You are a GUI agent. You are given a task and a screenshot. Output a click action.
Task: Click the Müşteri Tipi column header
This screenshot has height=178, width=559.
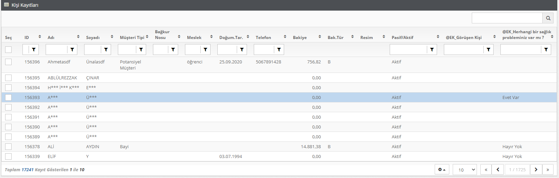point(132,37)
